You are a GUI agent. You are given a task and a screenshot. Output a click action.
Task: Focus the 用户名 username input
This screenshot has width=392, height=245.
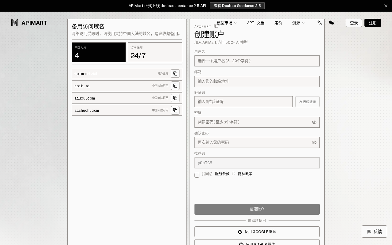tap(257, 61)
